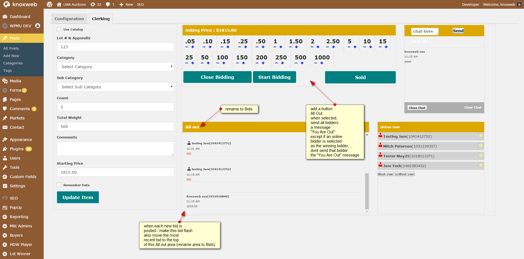Open the Select Sub Category dropdown
524x259 pixels.
[x=116, y=87]
